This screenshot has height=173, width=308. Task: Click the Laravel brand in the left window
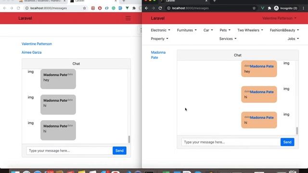point(25,18)
